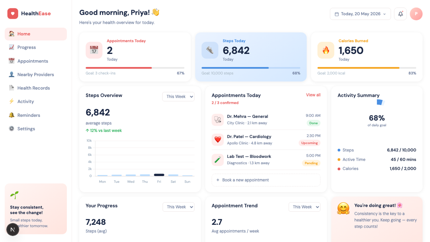The image size is (430, 242).
Task: Click the red appointments progress bar
Action: coord(119,68)
